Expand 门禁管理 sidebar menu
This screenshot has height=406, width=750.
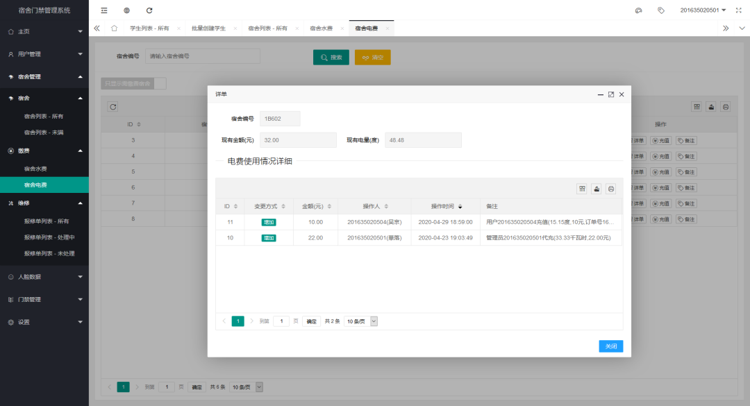44,299
